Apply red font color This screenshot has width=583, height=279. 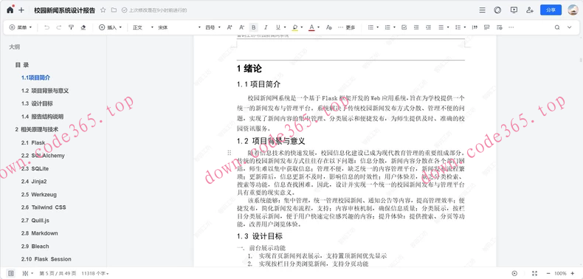click(x=311, y=27)
